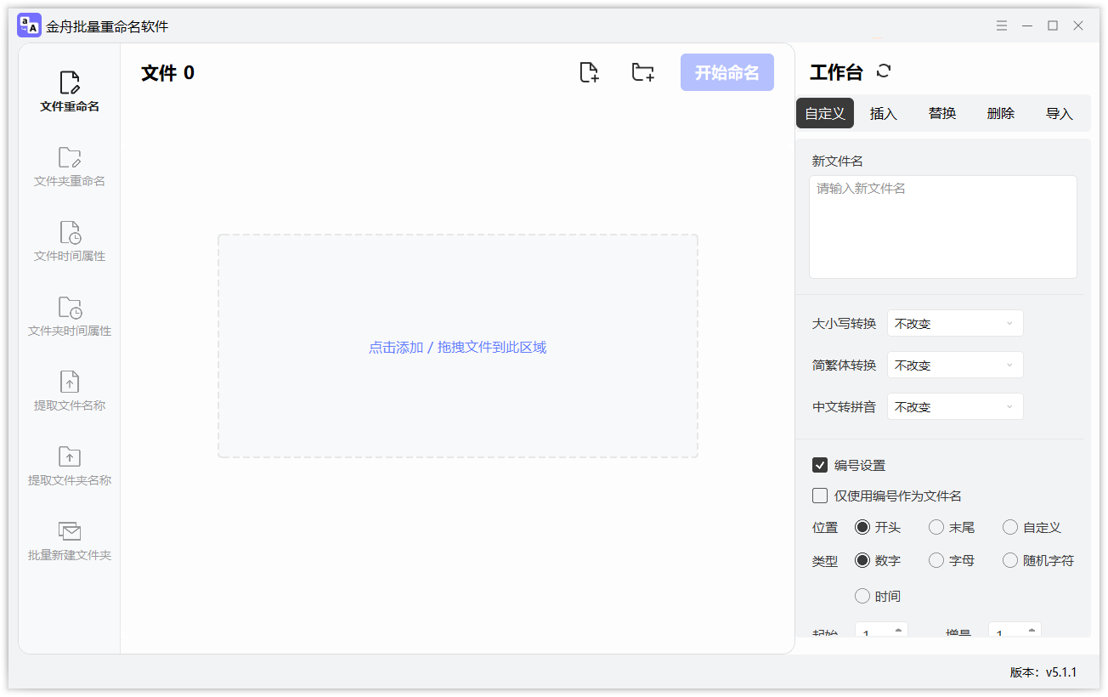Viewport: 1108px width, 697px height.
Task: Open the 文件夹重命名 sidebar tool
Action: tap(70, 167)
